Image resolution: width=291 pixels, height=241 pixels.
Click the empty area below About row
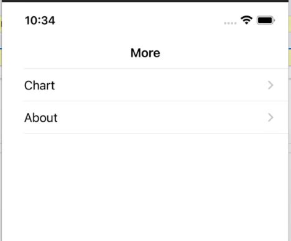click(x=145, y=186)
